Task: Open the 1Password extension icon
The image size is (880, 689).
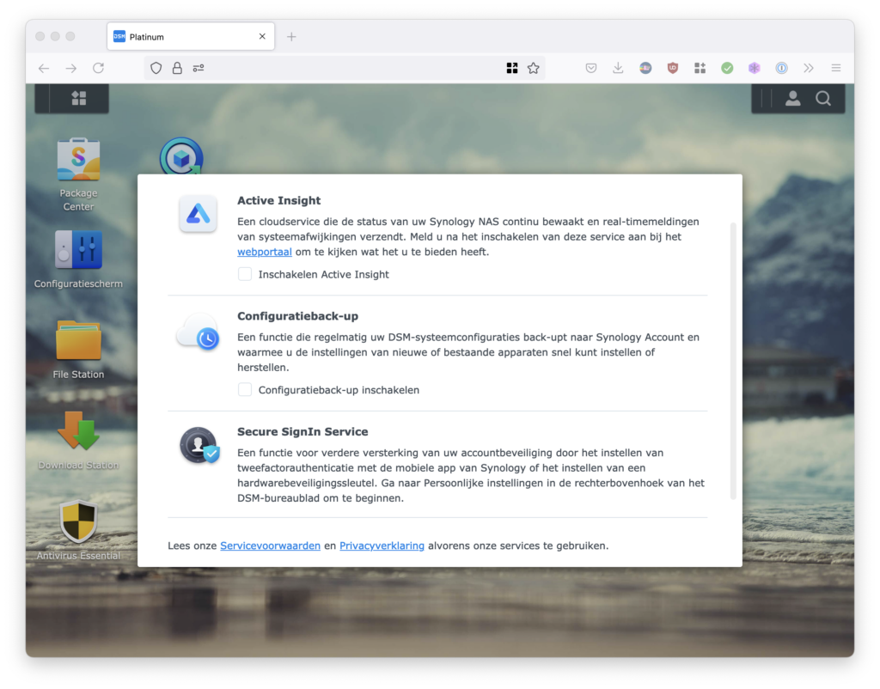Action: (781, 69)
